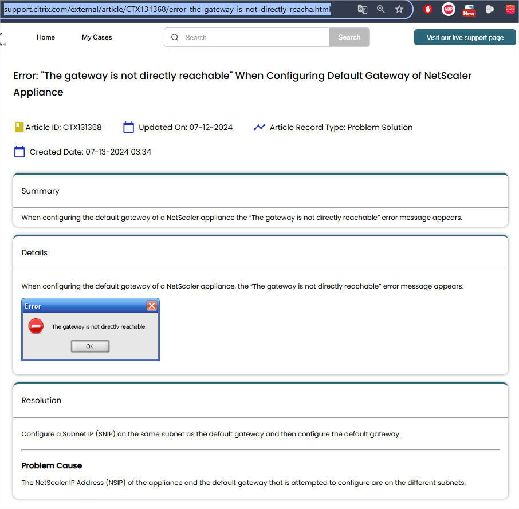Focus the Search input field

(252, 37)
